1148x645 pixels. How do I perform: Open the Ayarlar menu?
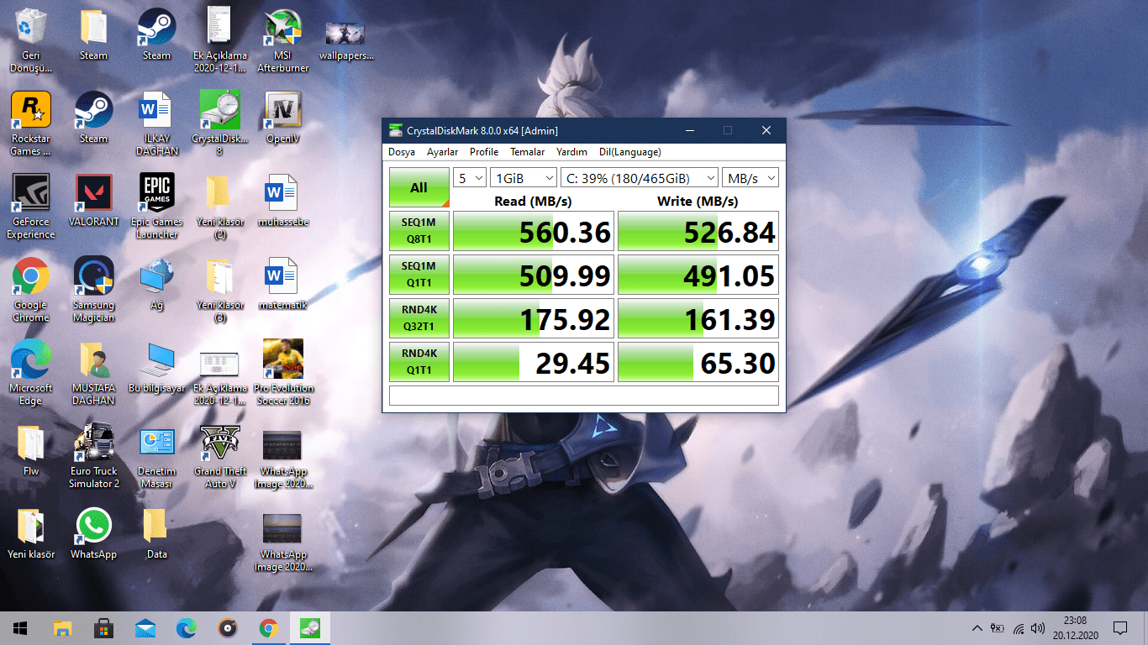443,152
